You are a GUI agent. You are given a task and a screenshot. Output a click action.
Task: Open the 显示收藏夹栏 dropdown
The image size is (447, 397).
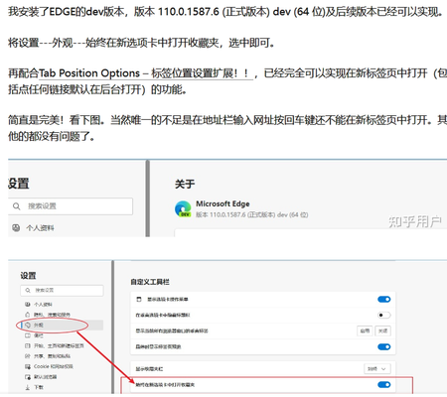click(377, 368)
